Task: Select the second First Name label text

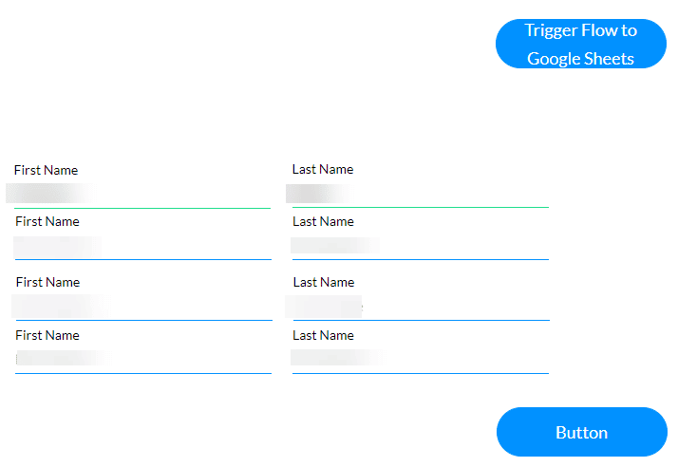Action: (x=47, y=221)
